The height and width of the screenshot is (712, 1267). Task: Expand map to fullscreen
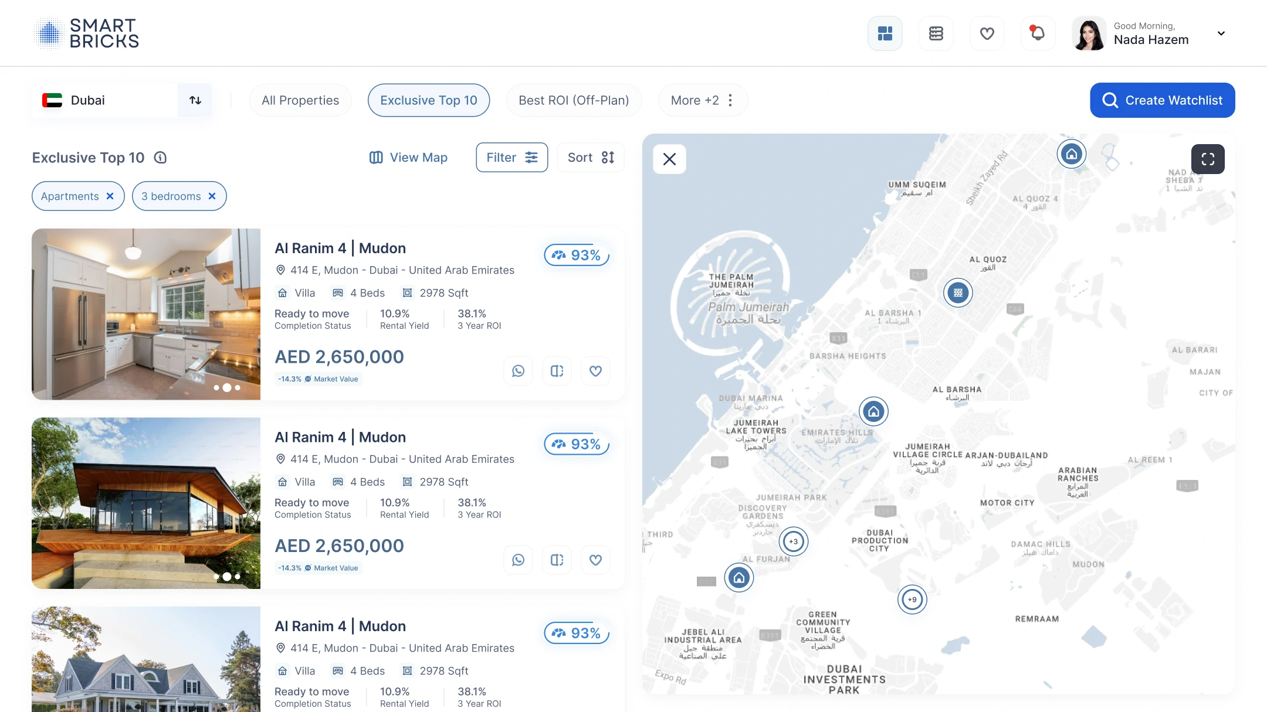1208,159
